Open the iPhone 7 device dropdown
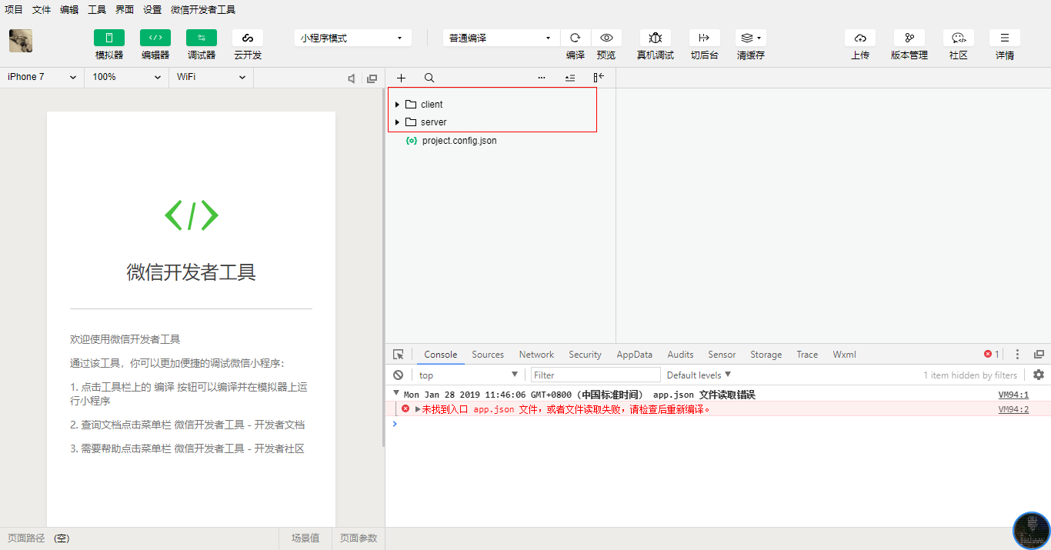Screen dimensions: 1051x550 [42, 77]
